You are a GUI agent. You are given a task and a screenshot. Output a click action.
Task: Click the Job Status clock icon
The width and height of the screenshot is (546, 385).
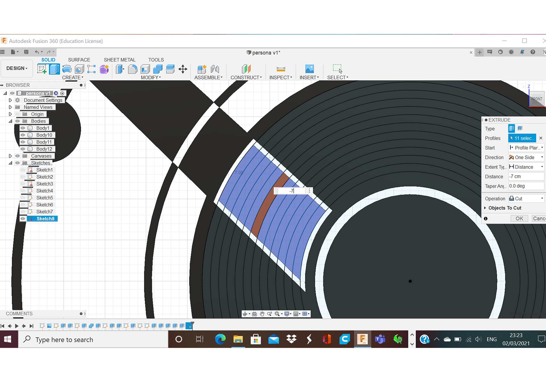[x=511, y=52]
